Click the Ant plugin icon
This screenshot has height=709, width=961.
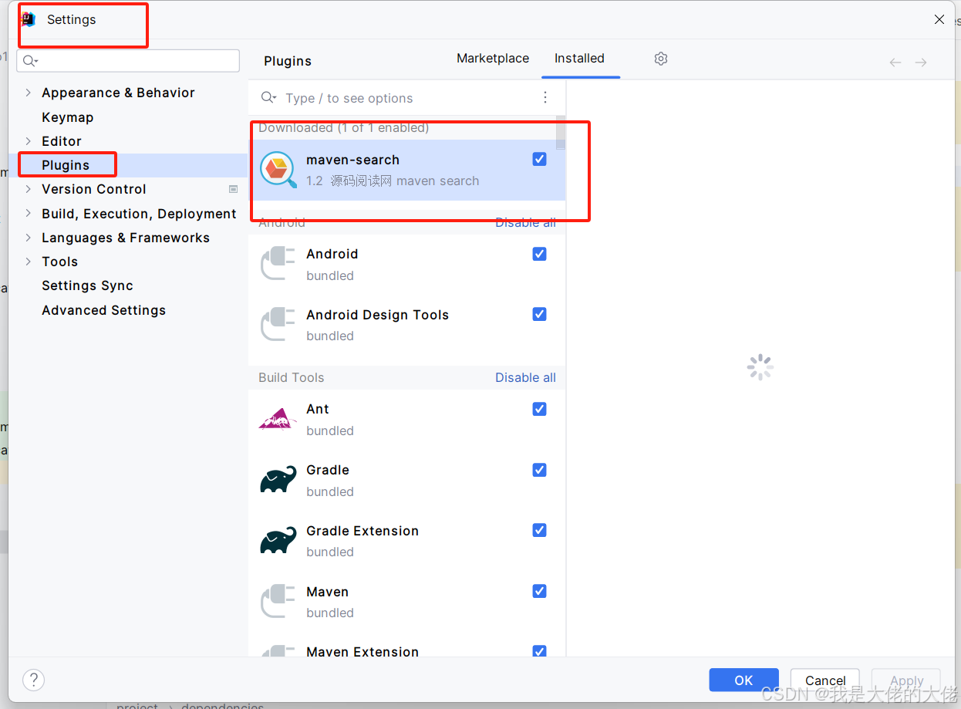(277, 418)
